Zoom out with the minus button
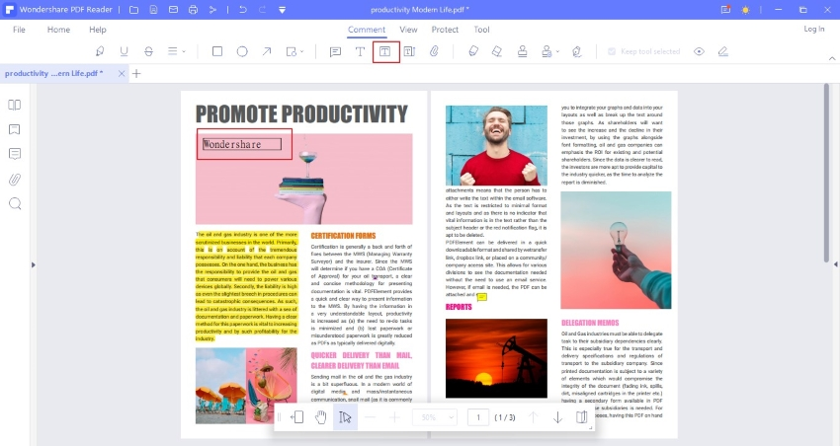This screenshot has width=840, height=446. coord(370,417)
